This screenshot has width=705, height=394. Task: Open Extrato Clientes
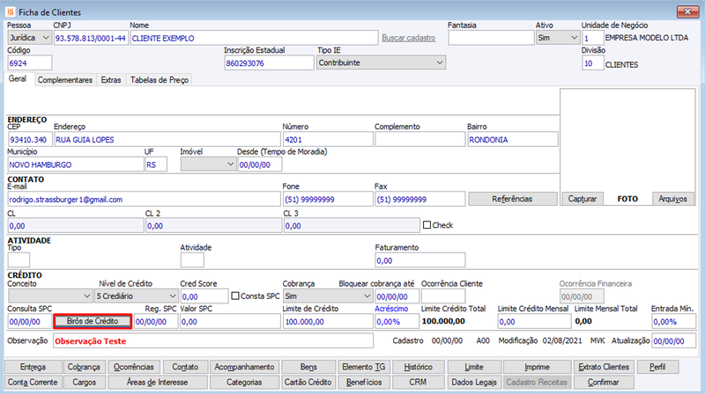(604, 367)
